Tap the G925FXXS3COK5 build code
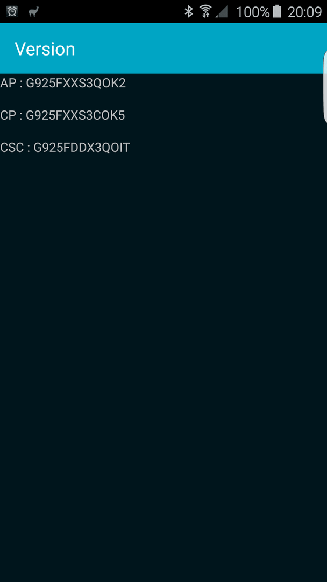The height and width of the screenshot is (582, 327). [75, 115]
